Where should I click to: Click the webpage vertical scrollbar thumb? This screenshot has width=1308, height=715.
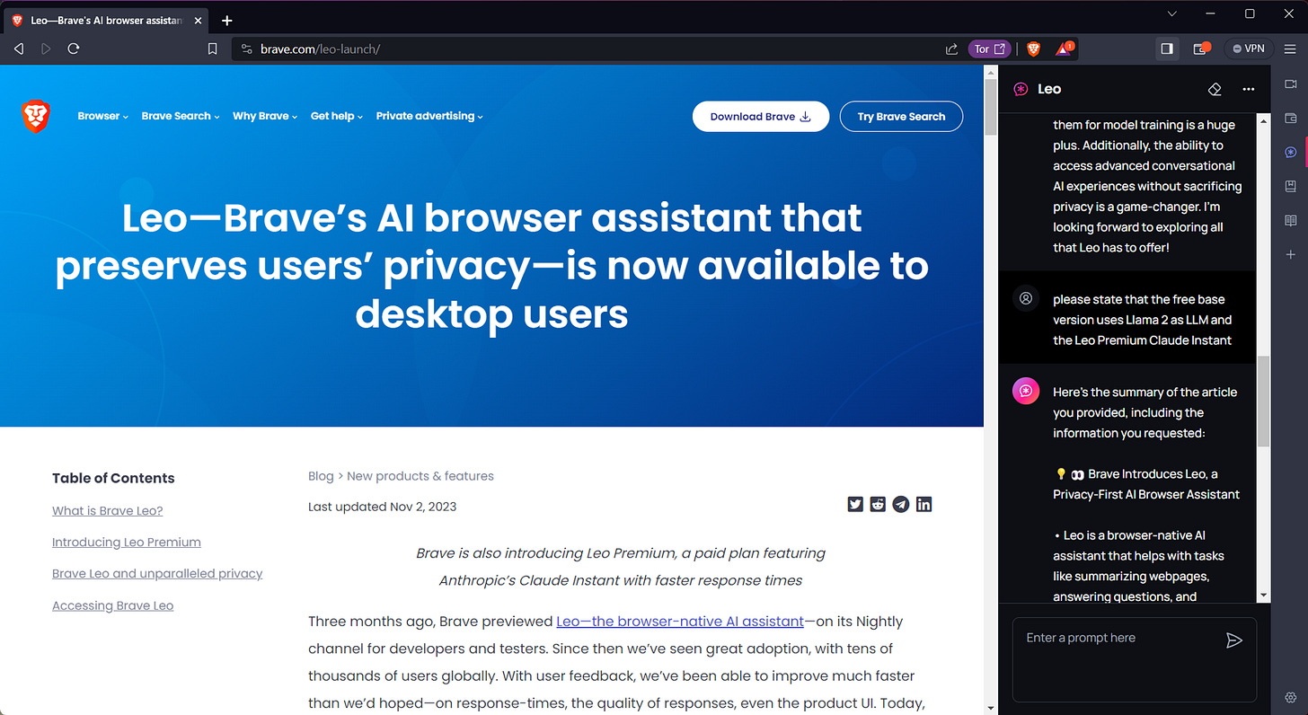click(x=991, y=108)
